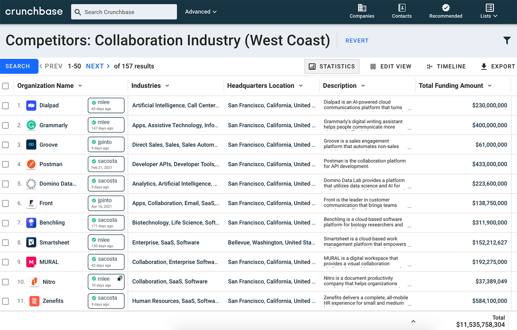This screenshot has width=517, height=330.
Task: Expand the Advanced search dropdown
Action: [201, 12]
